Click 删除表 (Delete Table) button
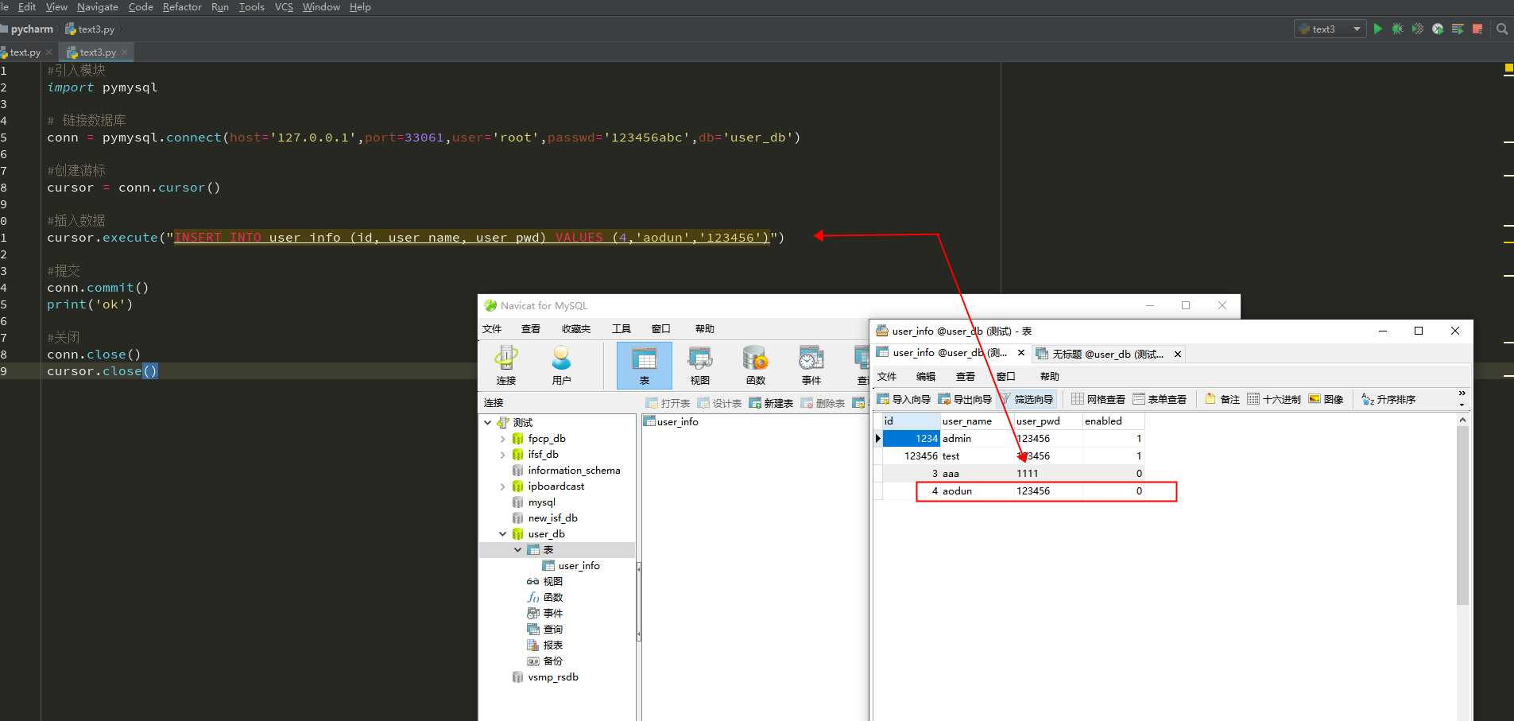 point(823,403)
